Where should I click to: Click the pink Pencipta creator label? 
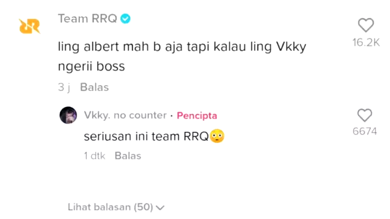tap(197, 115)
